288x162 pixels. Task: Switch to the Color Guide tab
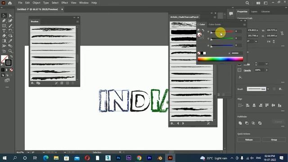pos(215,24)
